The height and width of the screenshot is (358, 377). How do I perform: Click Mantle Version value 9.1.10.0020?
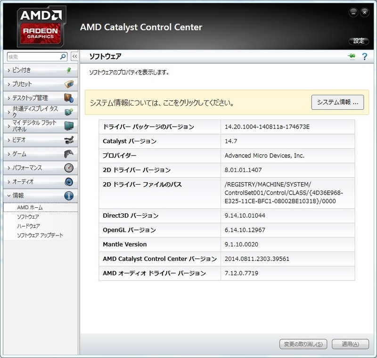click(x=241, y=244)
